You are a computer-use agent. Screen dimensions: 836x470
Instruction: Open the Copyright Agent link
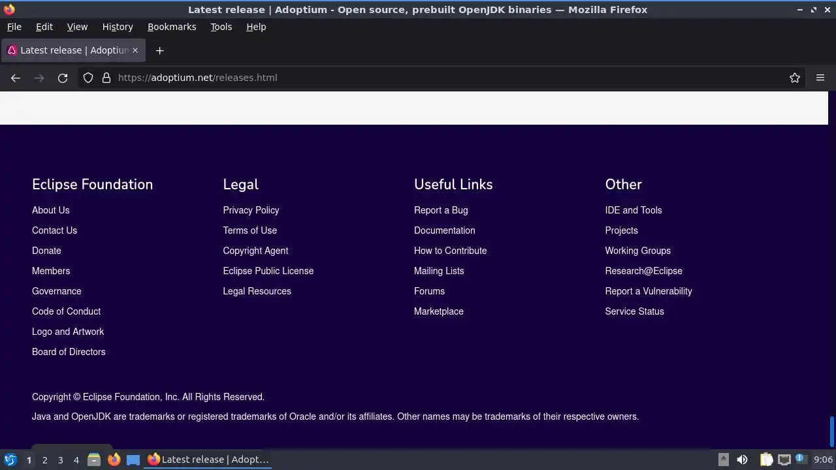(x=255, y=251)
